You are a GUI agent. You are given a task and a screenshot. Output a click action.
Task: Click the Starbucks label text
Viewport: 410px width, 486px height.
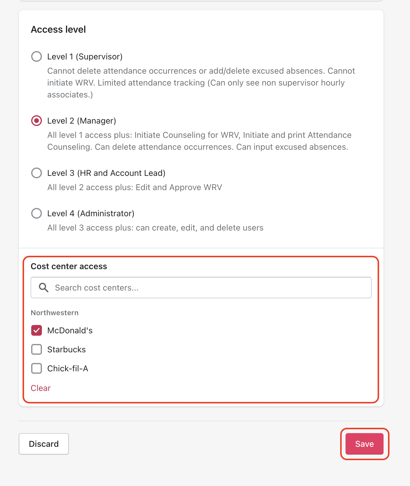click(x=66, y=349)
